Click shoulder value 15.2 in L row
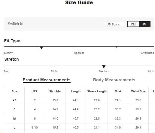 tap(55, 127)
